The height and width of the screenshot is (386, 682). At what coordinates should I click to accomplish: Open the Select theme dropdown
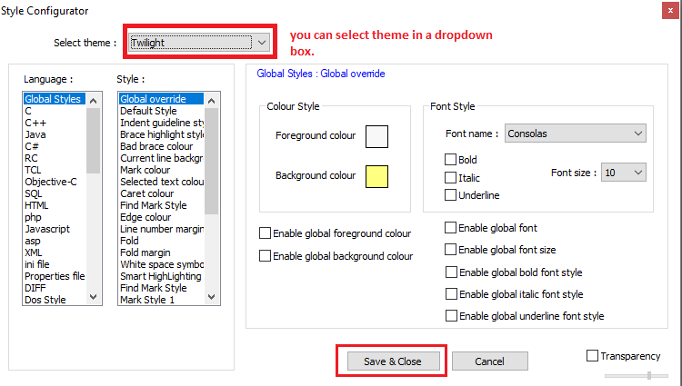point(199,43)
